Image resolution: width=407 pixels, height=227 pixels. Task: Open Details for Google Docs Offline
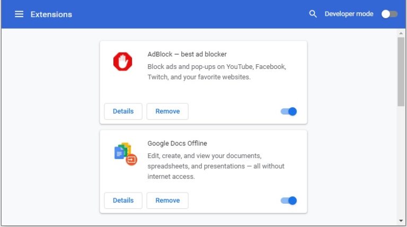(123, 200)
